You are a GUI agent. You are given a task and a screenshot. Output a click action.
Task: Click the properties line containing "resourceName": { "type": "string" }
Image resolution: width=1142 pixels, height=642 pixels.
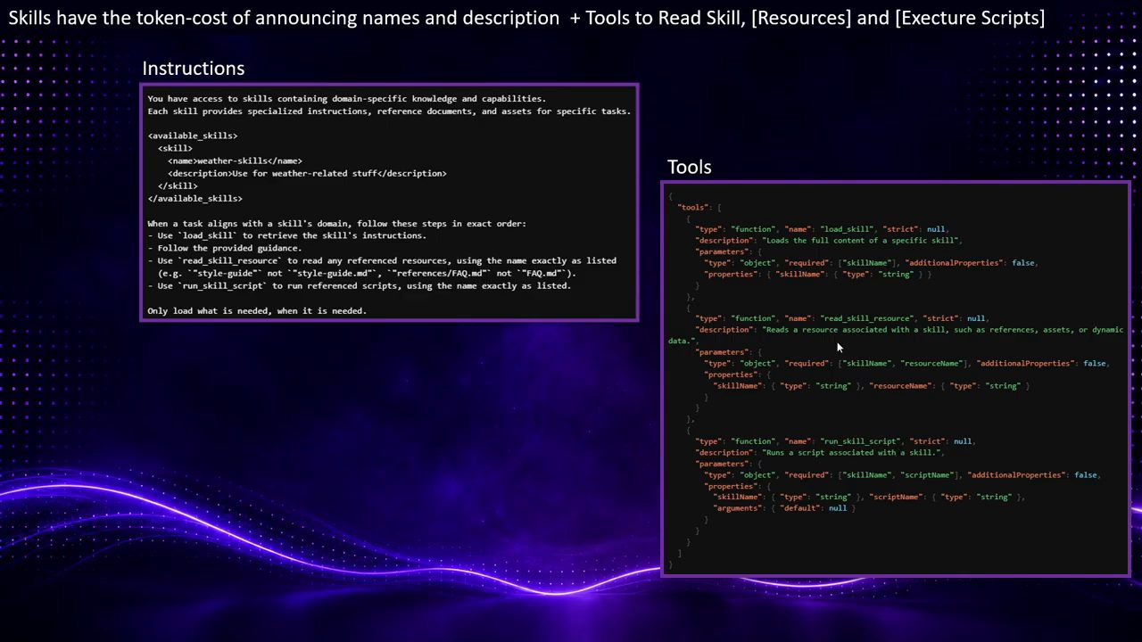click(x=871, y=386)
